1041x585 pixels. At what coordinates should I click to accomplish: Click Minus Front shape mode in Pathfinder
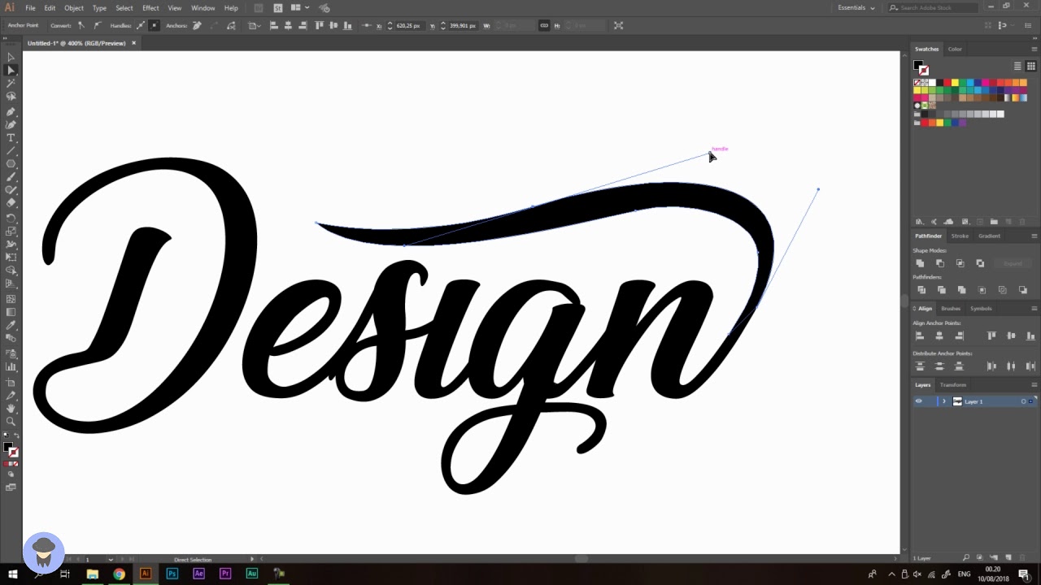pyautogui.click(x=940, y=263)
